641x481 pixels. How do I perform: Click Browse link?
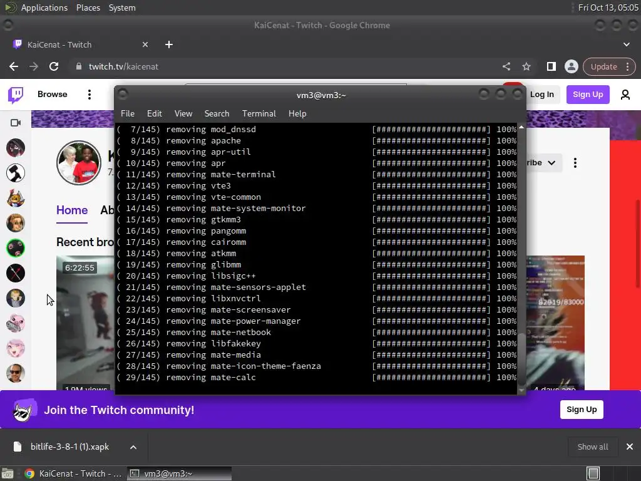click(x=53, y=95)
